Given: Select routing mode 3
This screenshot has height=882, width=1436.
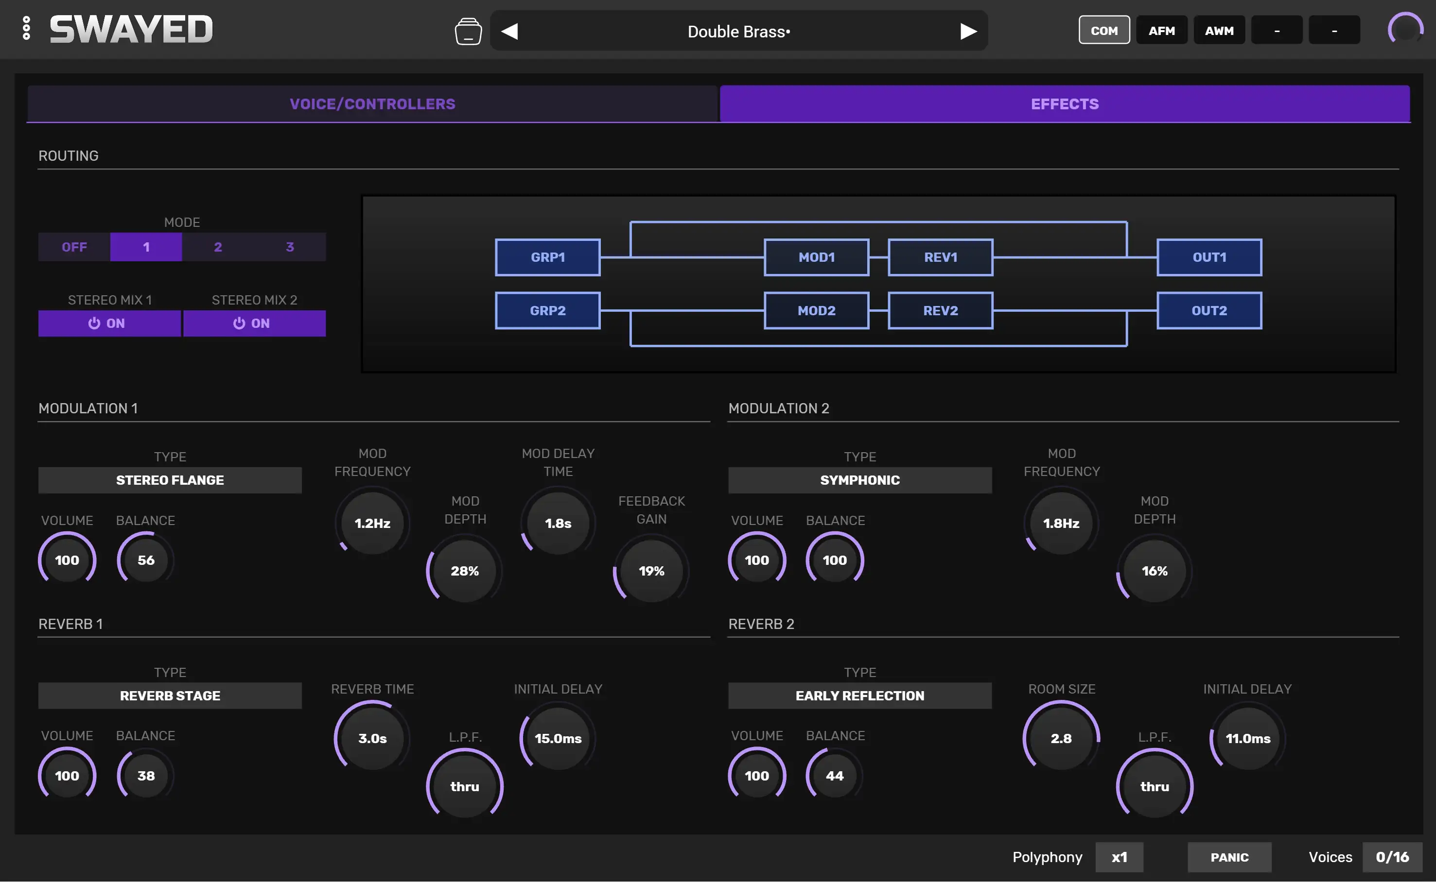Looking at the screenshot, I should coord(290,247).
